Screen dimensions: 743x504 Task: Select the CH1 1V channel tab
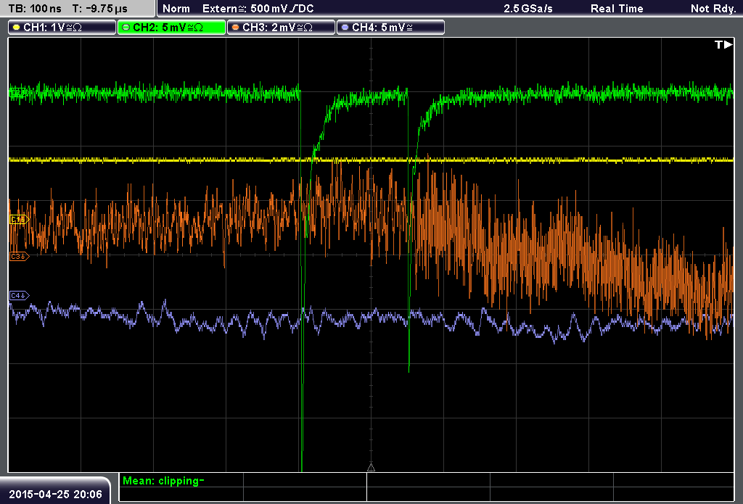(62, 28)
